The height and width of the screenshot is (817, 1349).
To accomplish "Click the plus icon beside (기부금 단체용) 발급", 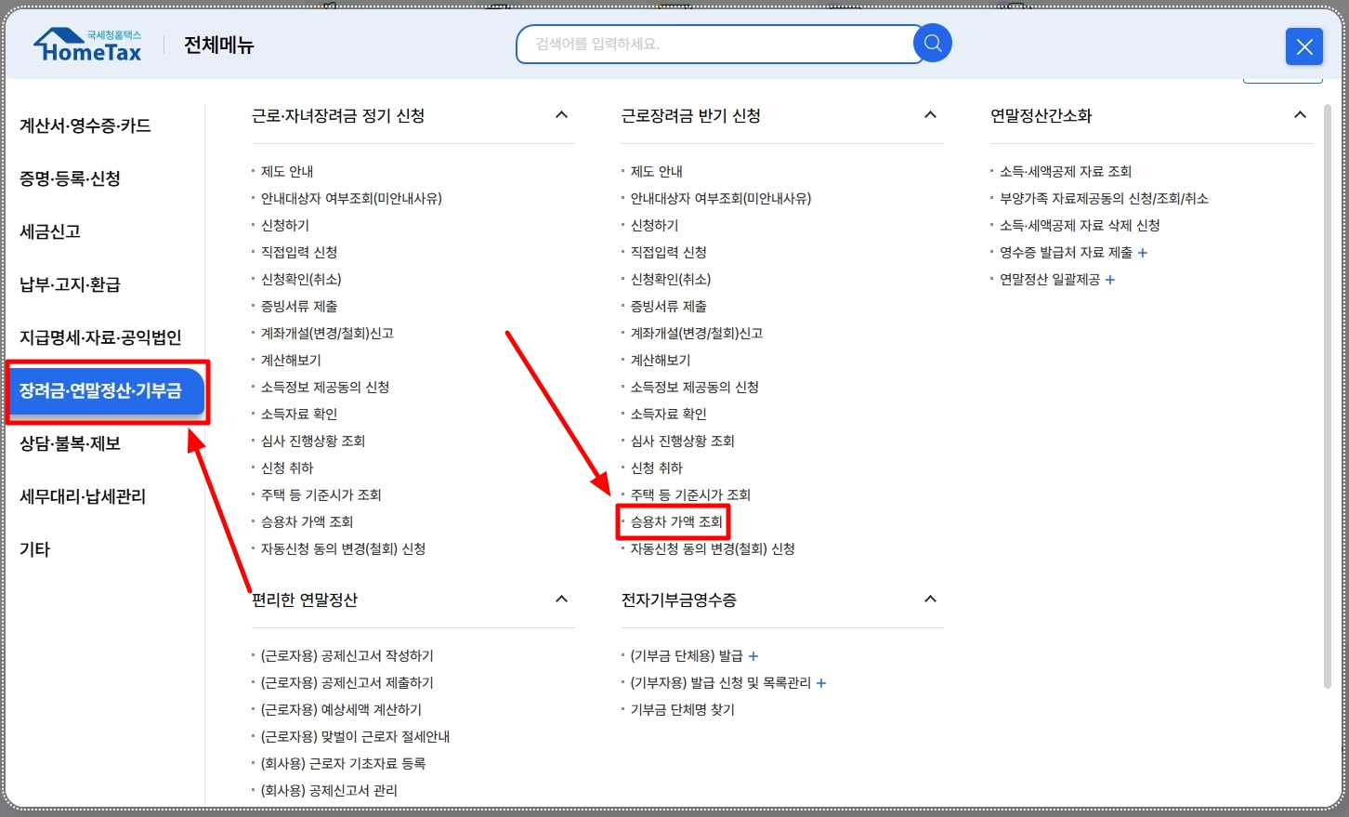I will (x=753, y=655).
